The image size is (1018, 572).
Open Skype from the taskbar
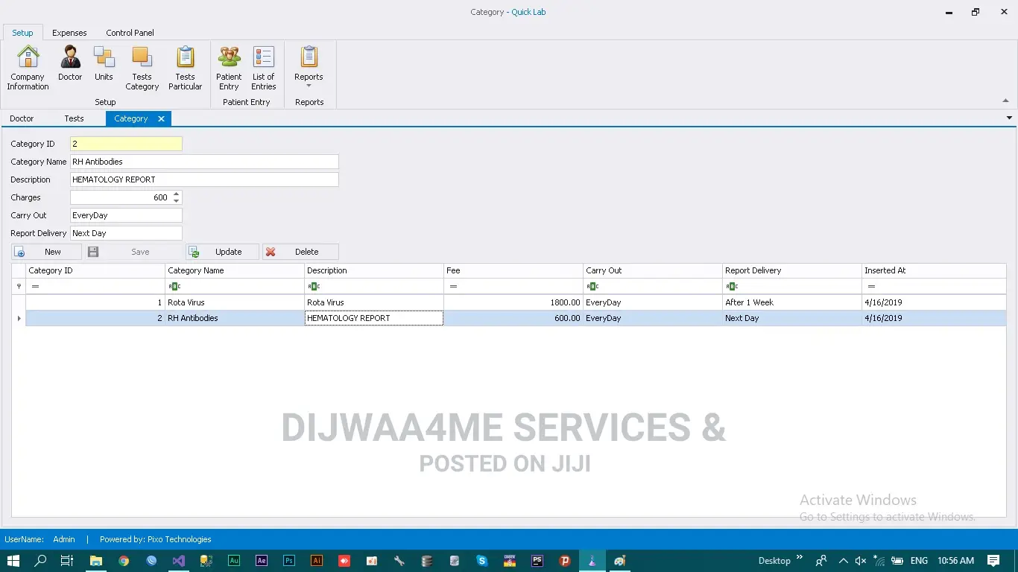coord(482,561)
